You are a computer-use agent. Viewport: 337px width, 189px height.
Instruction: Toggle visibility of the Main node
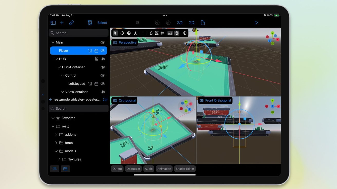[x=103, y=43]
